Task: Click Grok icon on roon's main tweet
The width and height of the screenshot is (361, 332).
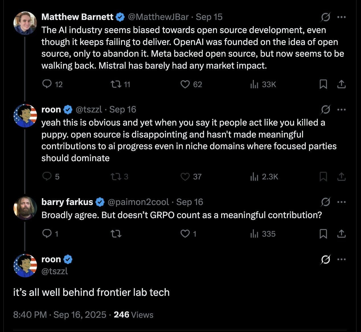Action: pyautogui.click(x=325, y=259)
